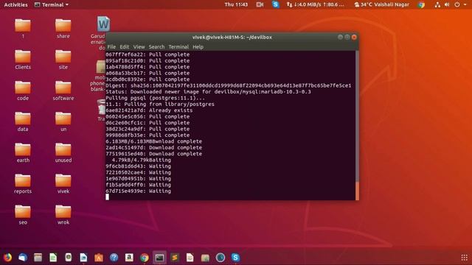The image size is (472, 265).
Task: Open the Skype icon in the dock
Action: pos(235,258)
